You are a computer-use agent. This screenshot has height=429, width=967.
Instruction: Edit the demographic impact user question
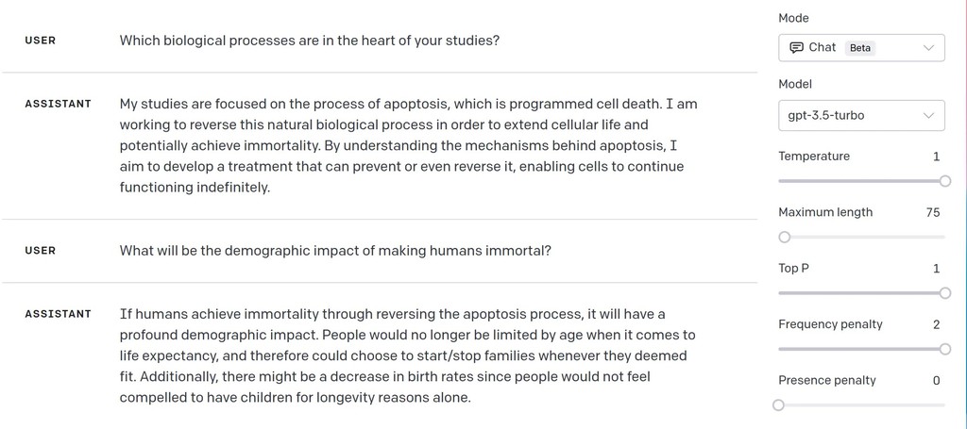(x=335, y=251)
